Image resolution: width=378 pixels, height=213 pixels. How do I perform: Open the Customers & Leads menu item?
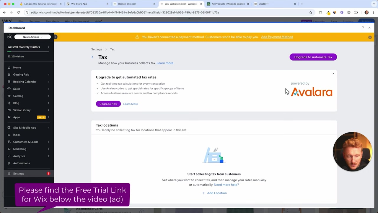pos(29,142)
